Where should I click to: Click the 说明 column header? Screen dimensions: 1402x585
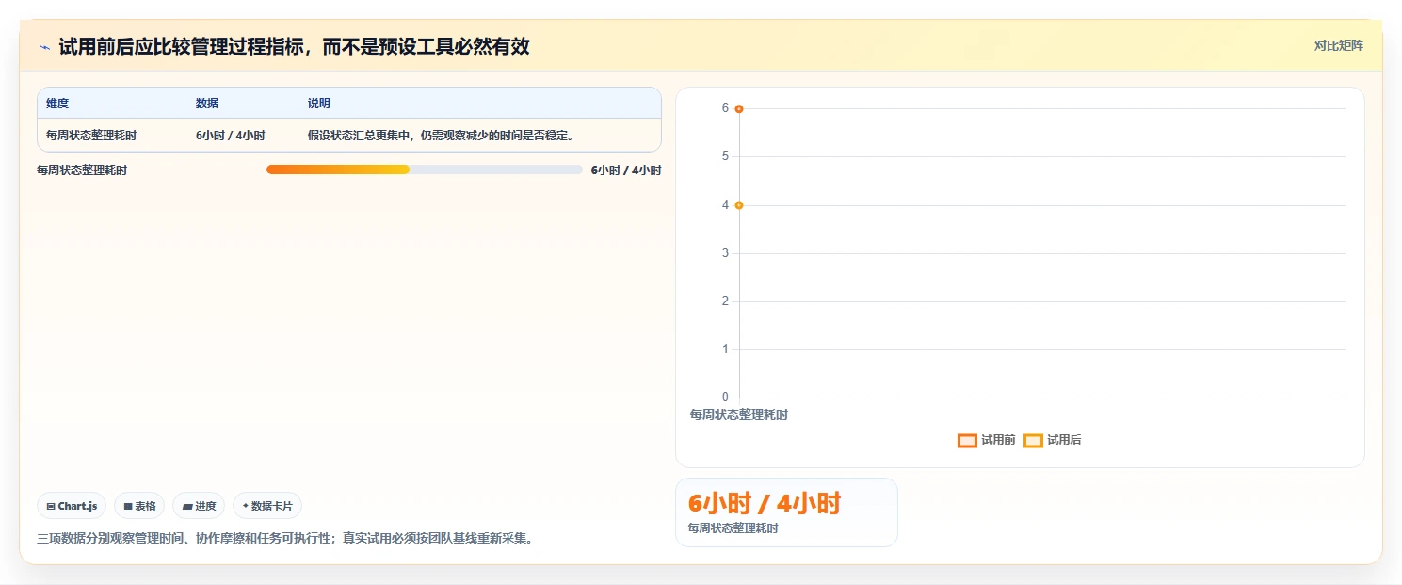pos(319,104)
